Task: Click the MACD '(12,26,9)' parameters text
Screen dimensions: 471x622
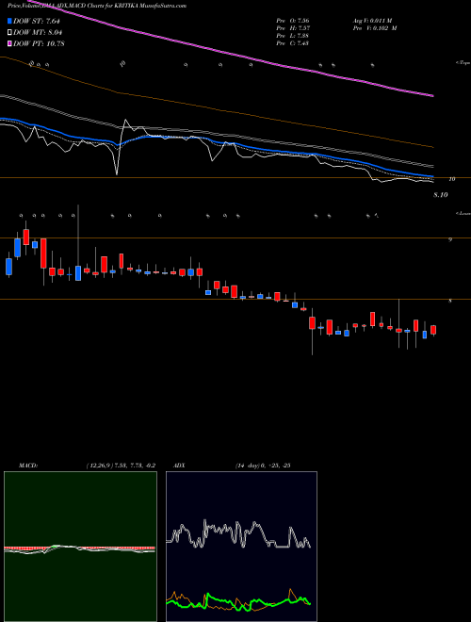Action: click(99, 466)
